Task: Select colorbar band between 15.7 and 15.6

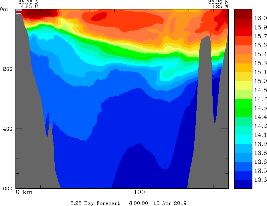Action: (x=243, y=41)
